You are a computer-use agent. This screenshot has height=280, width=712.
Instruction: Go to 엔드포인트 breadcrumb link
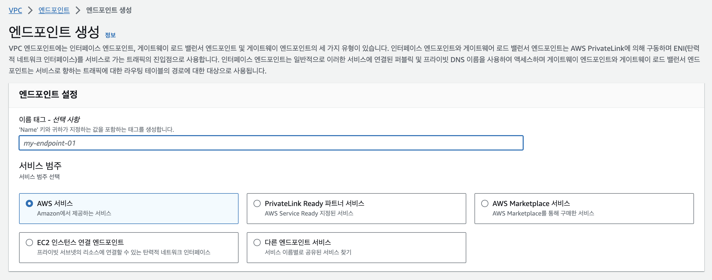[x=54, y=10]
